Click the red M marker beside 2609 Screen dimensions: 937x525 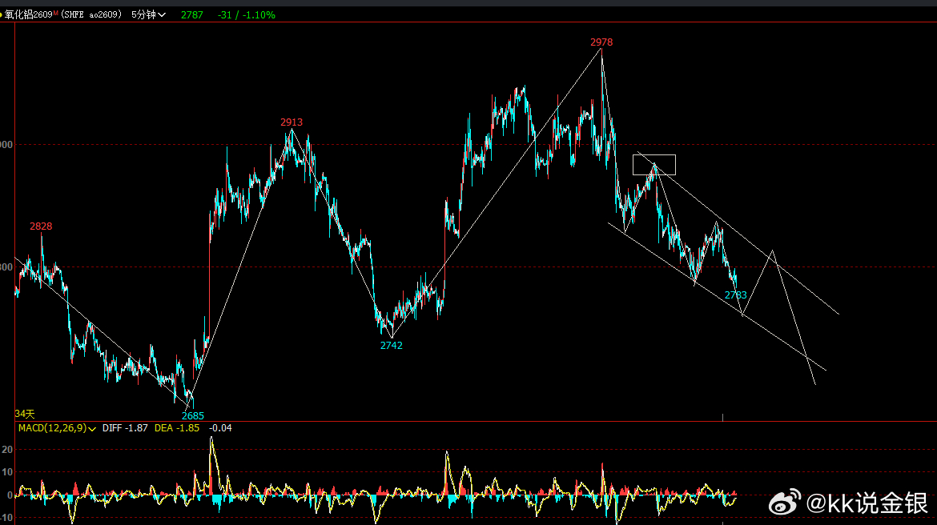pos(55,13)
